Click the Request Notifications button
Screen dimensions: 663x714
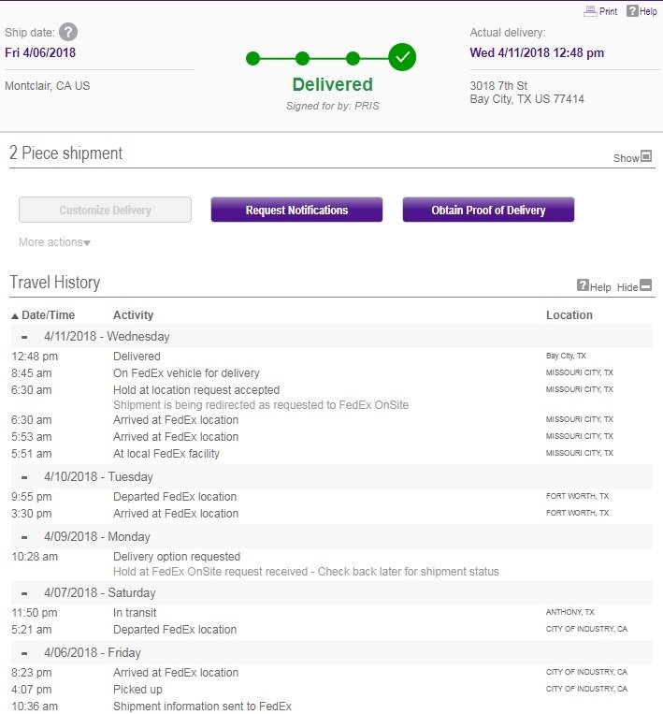point(296,210)
